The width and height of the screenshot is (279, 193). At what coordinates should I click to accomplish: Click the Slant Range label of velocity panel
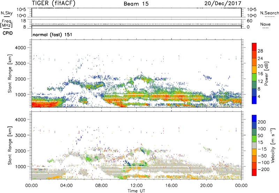(x=10, y=146)
